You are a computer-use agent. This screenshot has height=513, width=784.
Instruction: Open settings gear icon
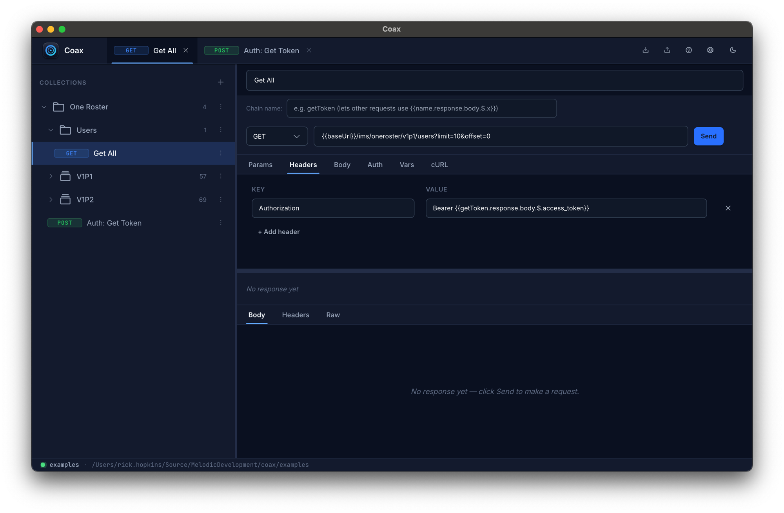[710, 50]
